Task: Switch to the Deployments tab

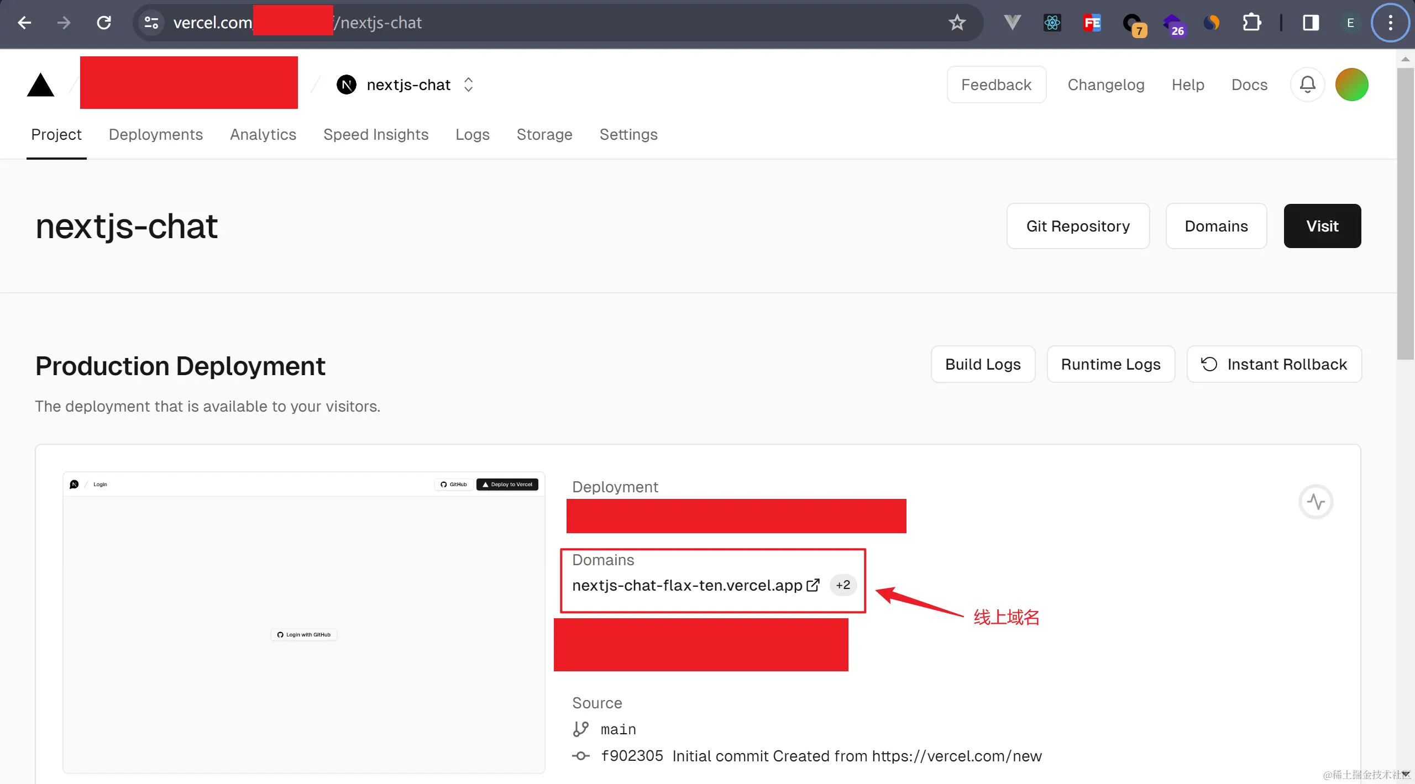Action: [156, 135]
